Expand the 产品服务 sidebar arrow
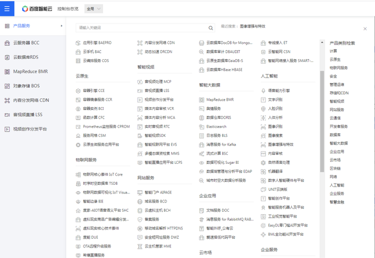Screen dimensions: 375x258 (62, 26)
